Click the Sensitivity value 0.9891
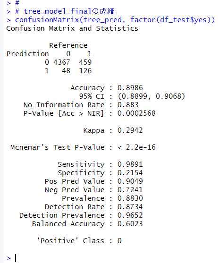Viewport: 218px width, 263px height. (x=130, y=164)
